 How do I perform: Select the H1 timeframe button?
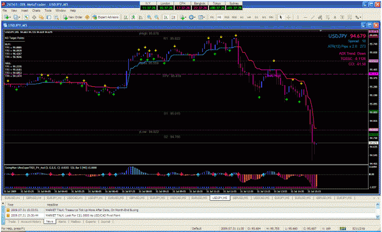[241, 17]
